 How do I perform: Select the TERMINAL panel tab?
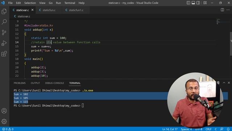[x=75, y=83]
